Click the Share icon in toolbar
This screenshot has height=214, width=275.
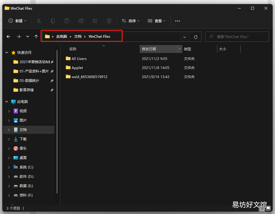pos(95,21)
